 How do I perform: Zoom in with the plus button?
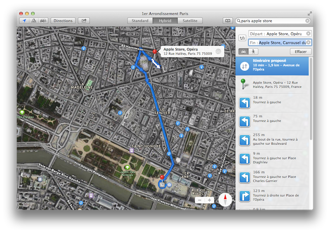point(209,200)
